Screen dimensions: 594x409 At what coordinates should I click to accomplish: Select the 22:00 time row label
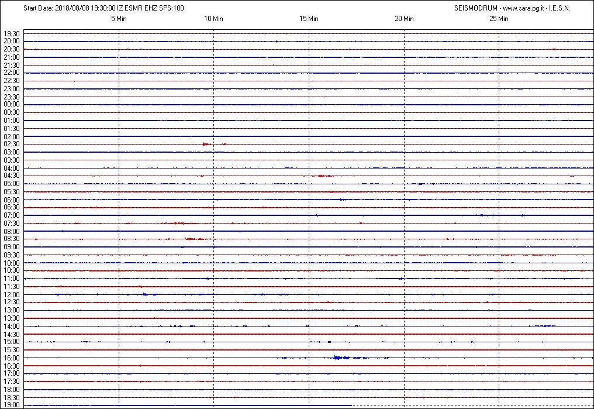pyautogui.click(x=12, y=73)
